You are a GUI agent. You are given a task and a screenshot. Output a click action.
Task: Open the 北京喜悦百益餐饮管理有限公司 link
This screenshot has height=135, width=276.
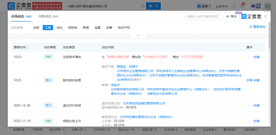coord(144,103)
